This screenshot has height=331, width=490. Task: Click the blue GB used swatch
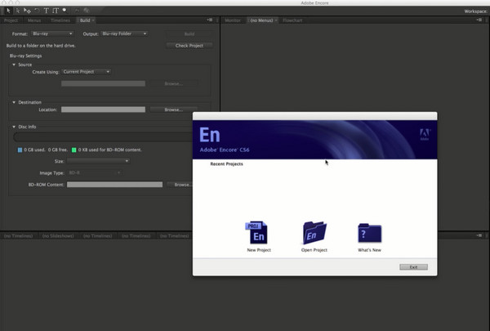(20, 150)
